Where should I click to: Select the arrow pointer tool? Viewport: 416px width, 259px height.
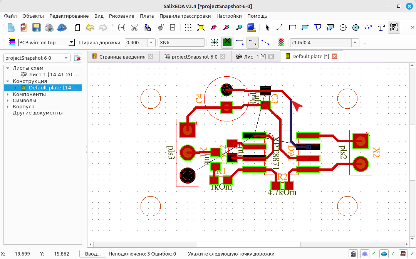(x=267, y=27)
